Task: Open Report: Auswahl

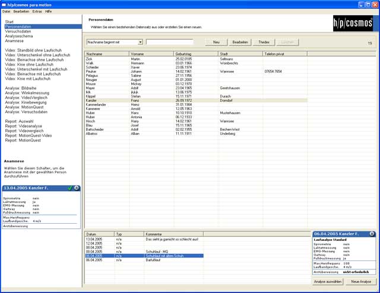Action: (19, 121)
